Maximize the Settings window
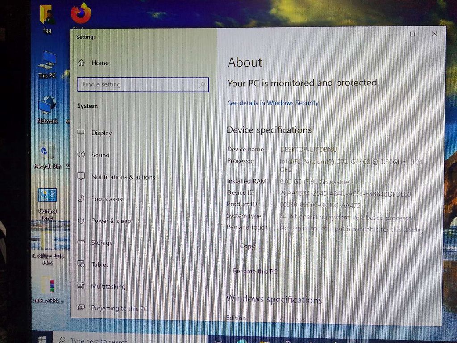457x343 pixels. [x=412, y=34]
